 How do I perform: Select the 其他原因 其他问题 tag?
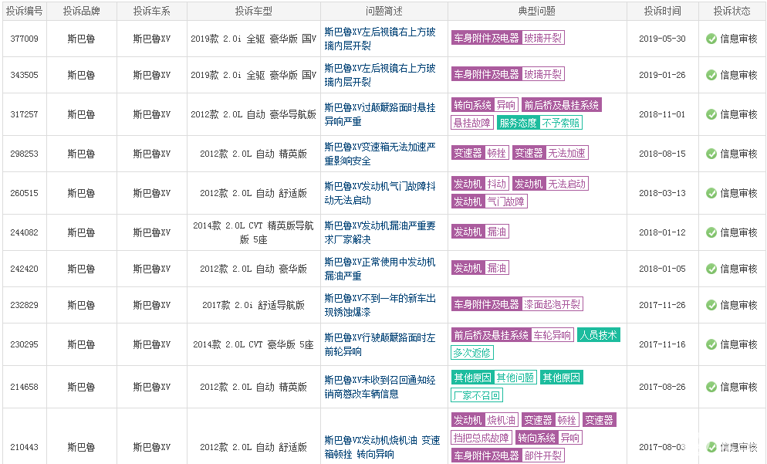click(494, 378)
